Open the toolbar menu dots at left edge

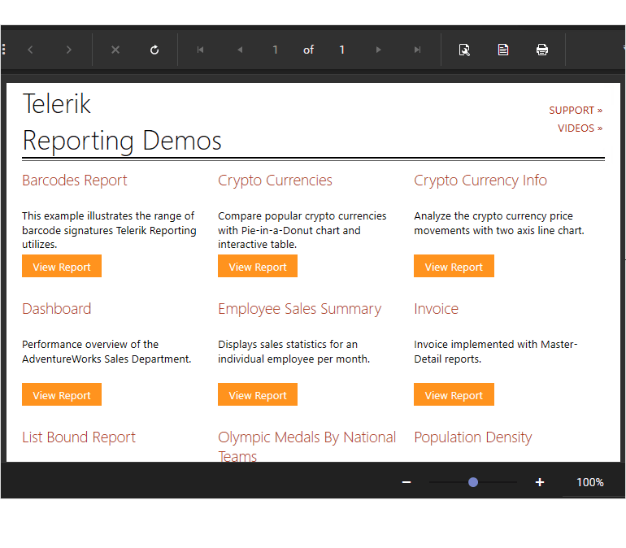point(3,50)
